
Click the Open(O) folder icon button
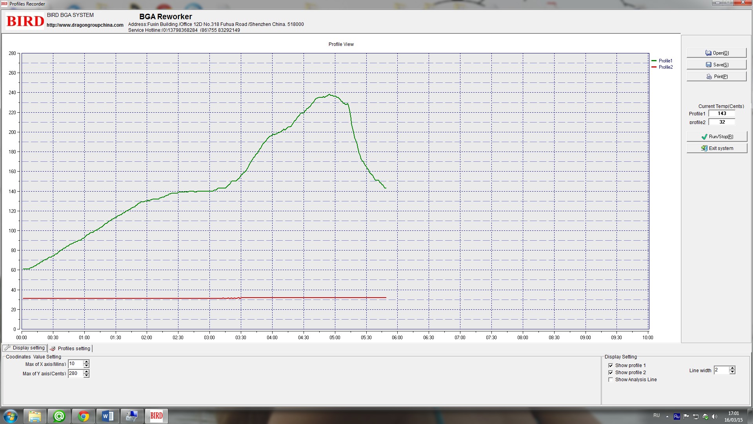tap(716, 53)
